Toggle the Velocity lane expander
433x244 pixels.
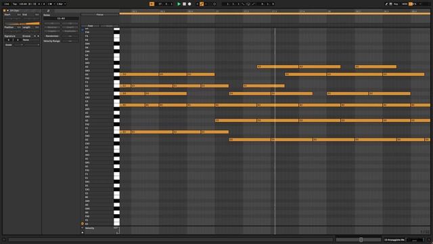83,228
